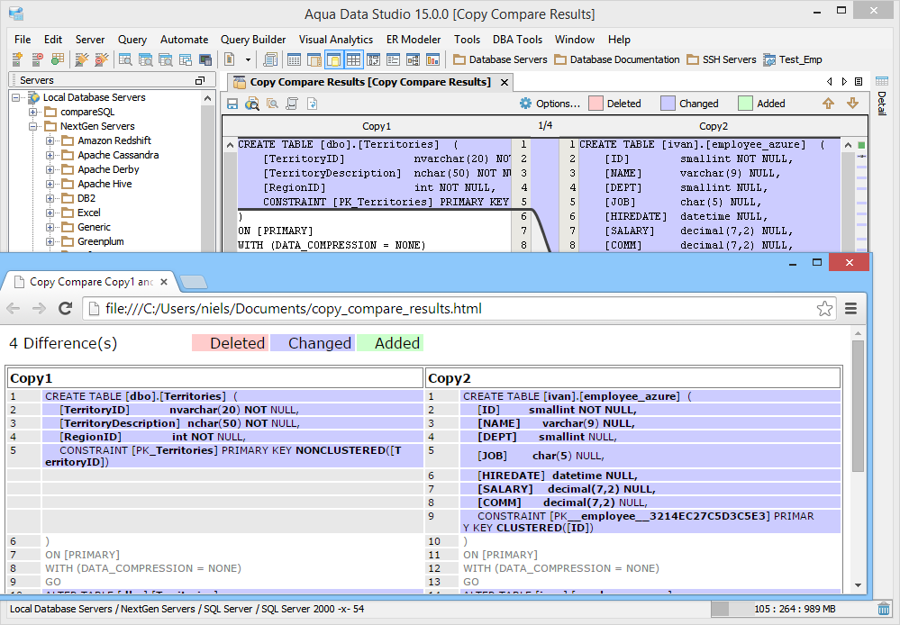The width and height of the screenshot is (900, 625).
Task: Open the Chrome hamburger menu
Action: [851, 309]
